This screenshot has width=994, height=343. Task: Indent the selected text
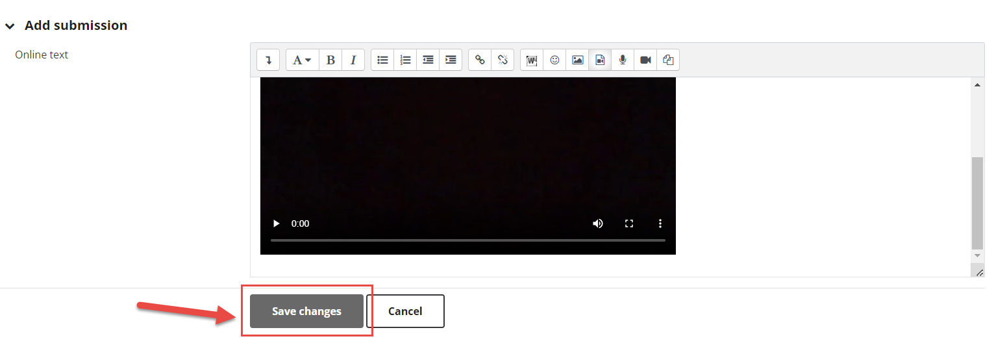451,60
